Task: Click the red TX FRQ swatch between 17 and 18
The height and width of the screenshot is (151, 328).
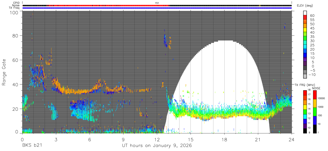Action: click(305, 92)
